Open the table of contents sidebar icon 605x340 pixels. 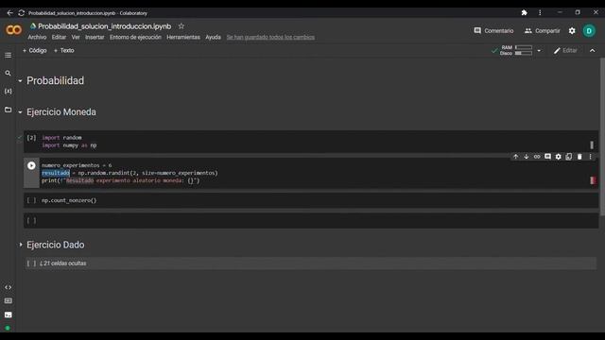8,55
